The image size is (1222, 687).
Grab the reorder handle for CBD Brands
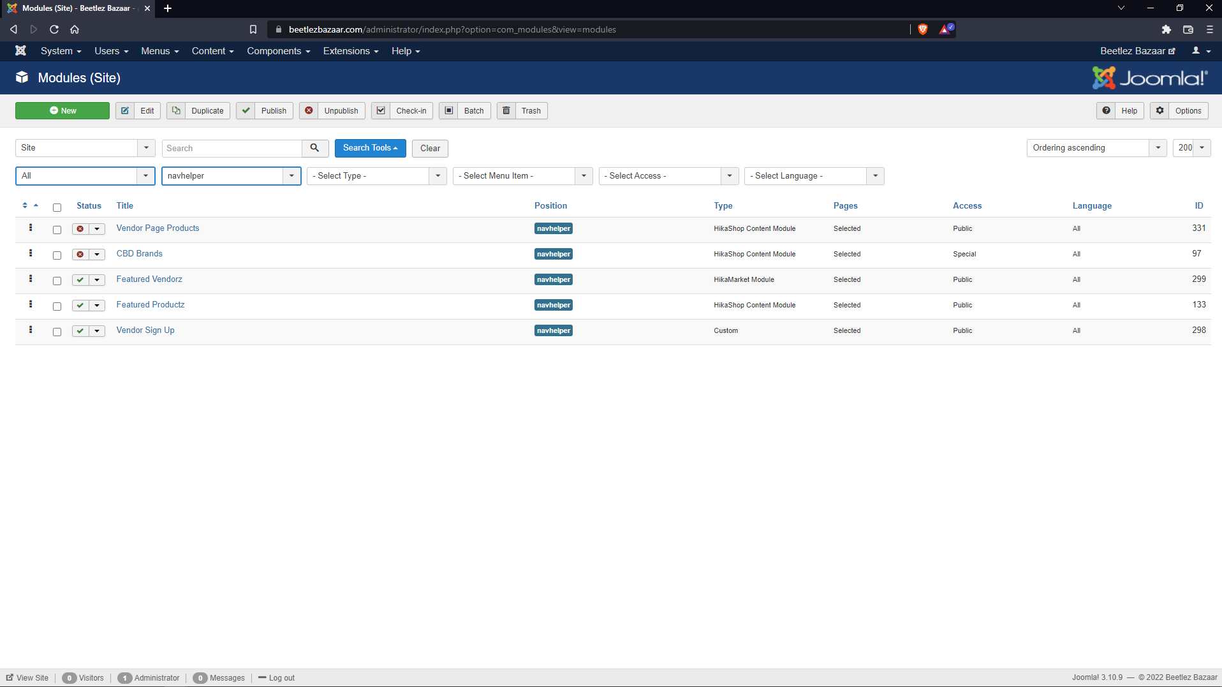[31, 253]
